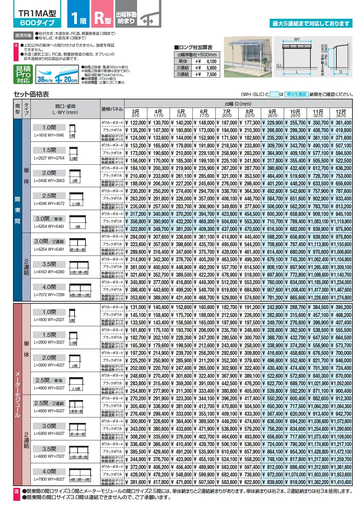Screen dimensions: 361x509
Task: Click the ¥1,274,800 price cell
Action: (x=341, y=298)
